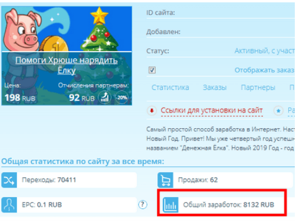Click the 'Добавлен:' label
Image resolution: width=296 pixels, height=221 pixels.
tap(163, 32)
